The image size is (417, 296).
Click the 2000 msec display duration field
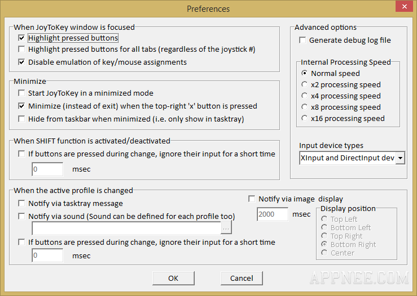(273, 214)
